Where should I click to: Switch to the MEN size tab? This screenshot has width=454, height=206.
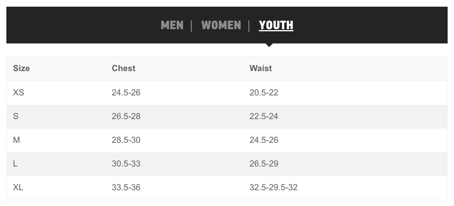point(172,25)
